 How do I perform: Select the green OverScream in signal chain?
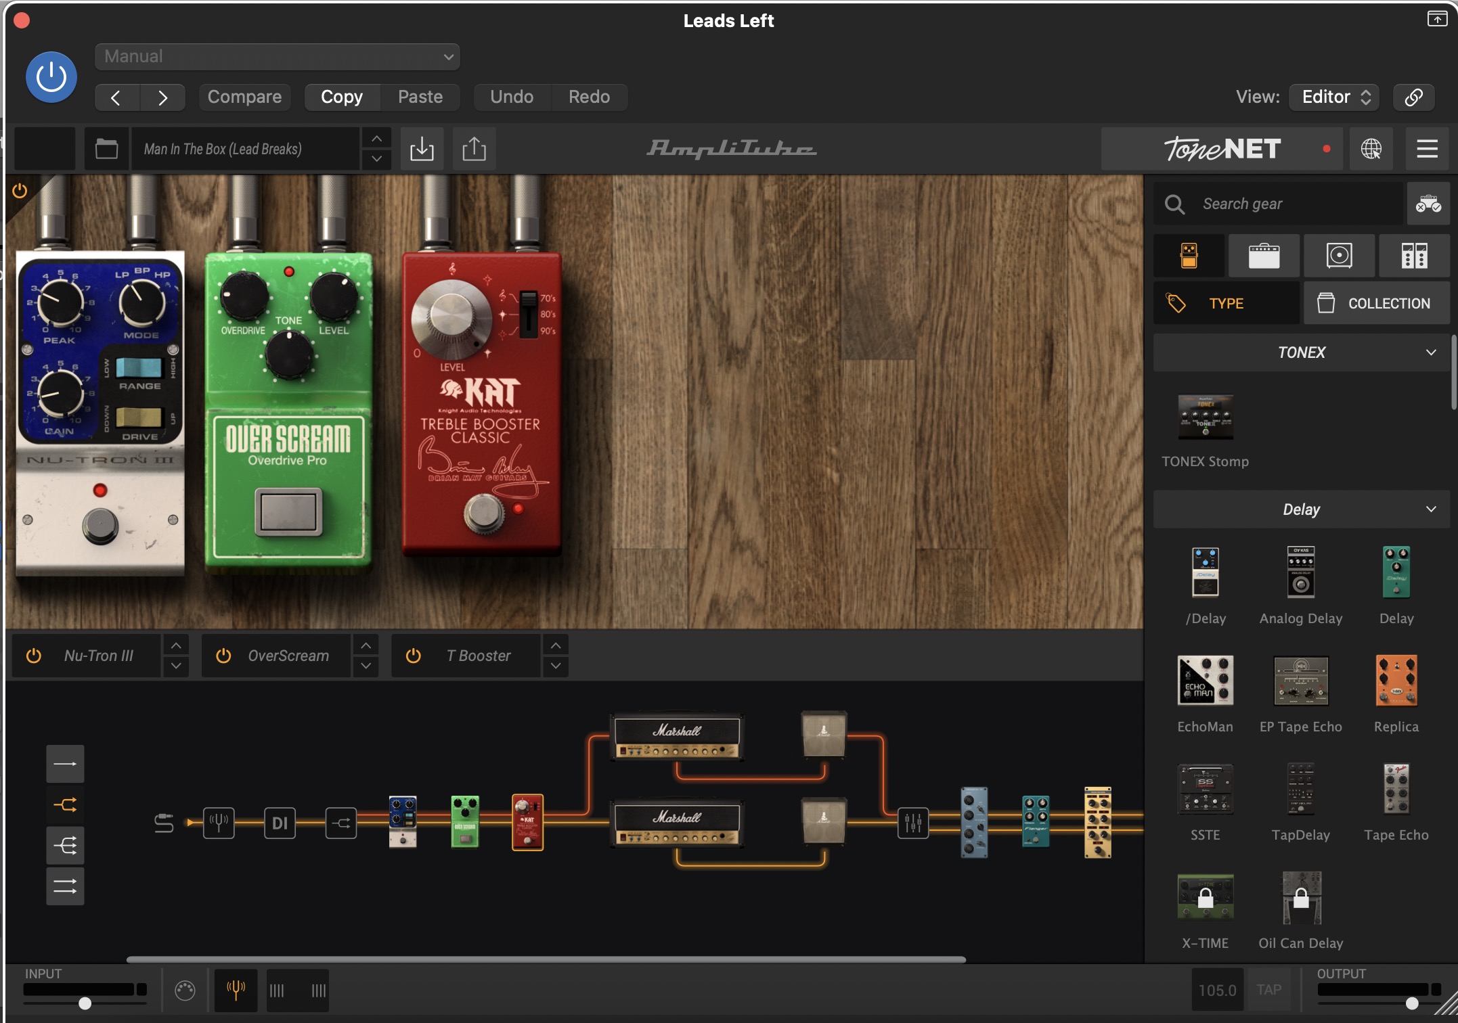(465, 822)
